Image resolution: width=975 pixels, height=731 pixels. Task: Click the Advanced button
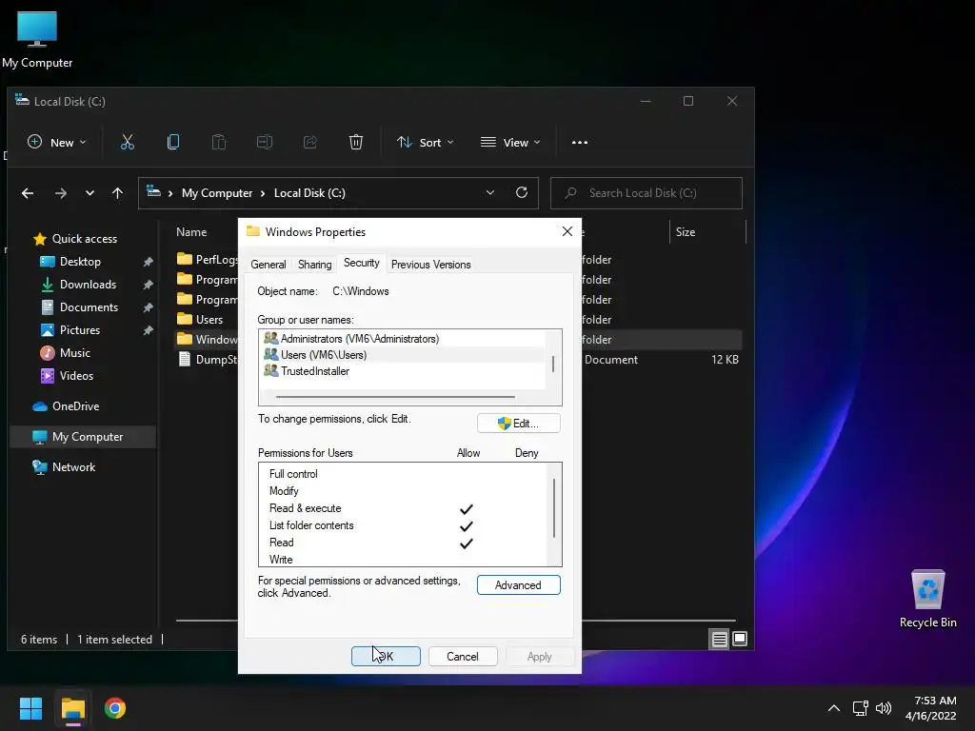519,585
